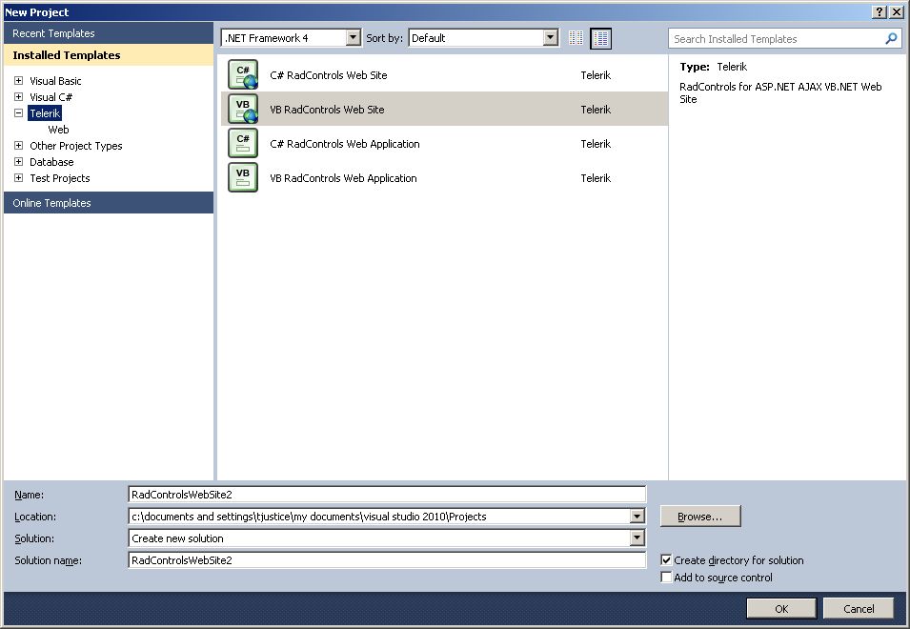910x629 pixels.
Task: Open the Recent Templates section
Action: coord(109,33)
